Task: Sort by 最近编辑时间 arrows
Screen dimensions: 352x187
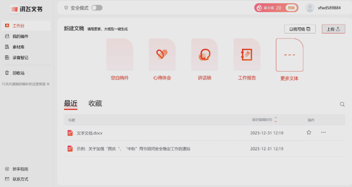Action: [276, 120]
